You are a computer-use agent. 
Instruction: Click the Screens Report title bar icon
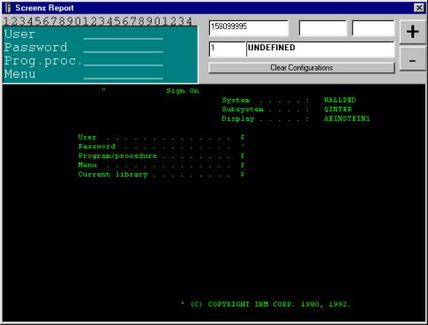[8, 8]
